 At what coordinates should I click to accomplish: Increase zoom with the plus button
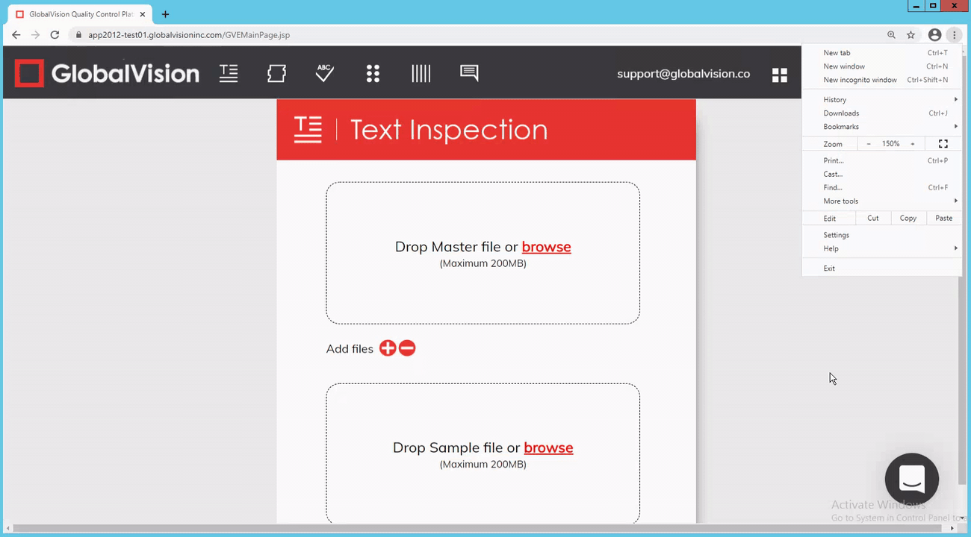pos(912,144)
